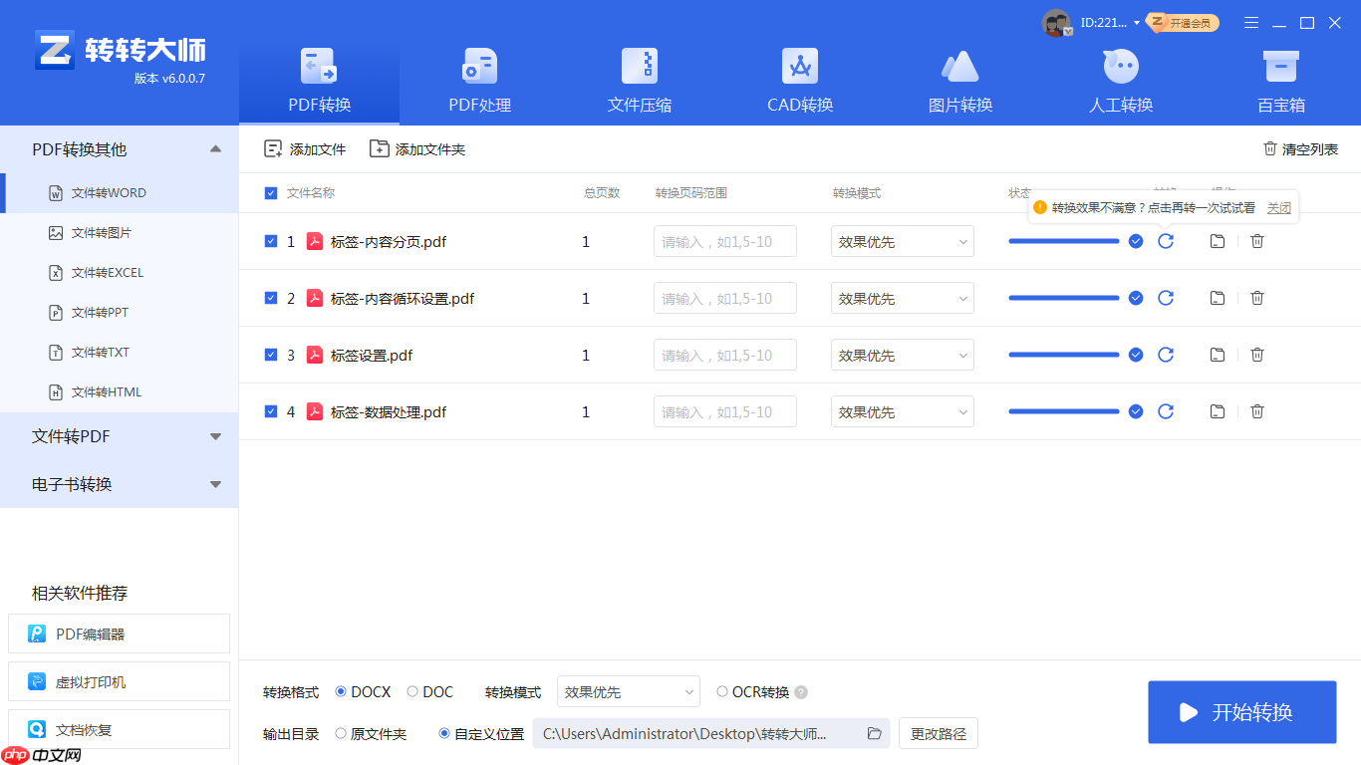
Task: Open output folder for 标签-数据处理.pdf row
Action: pos(1217,411)
